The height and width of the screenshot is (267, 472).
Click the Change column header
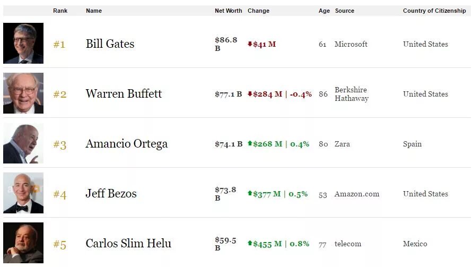pyautogui.click(x=258, y=11)
